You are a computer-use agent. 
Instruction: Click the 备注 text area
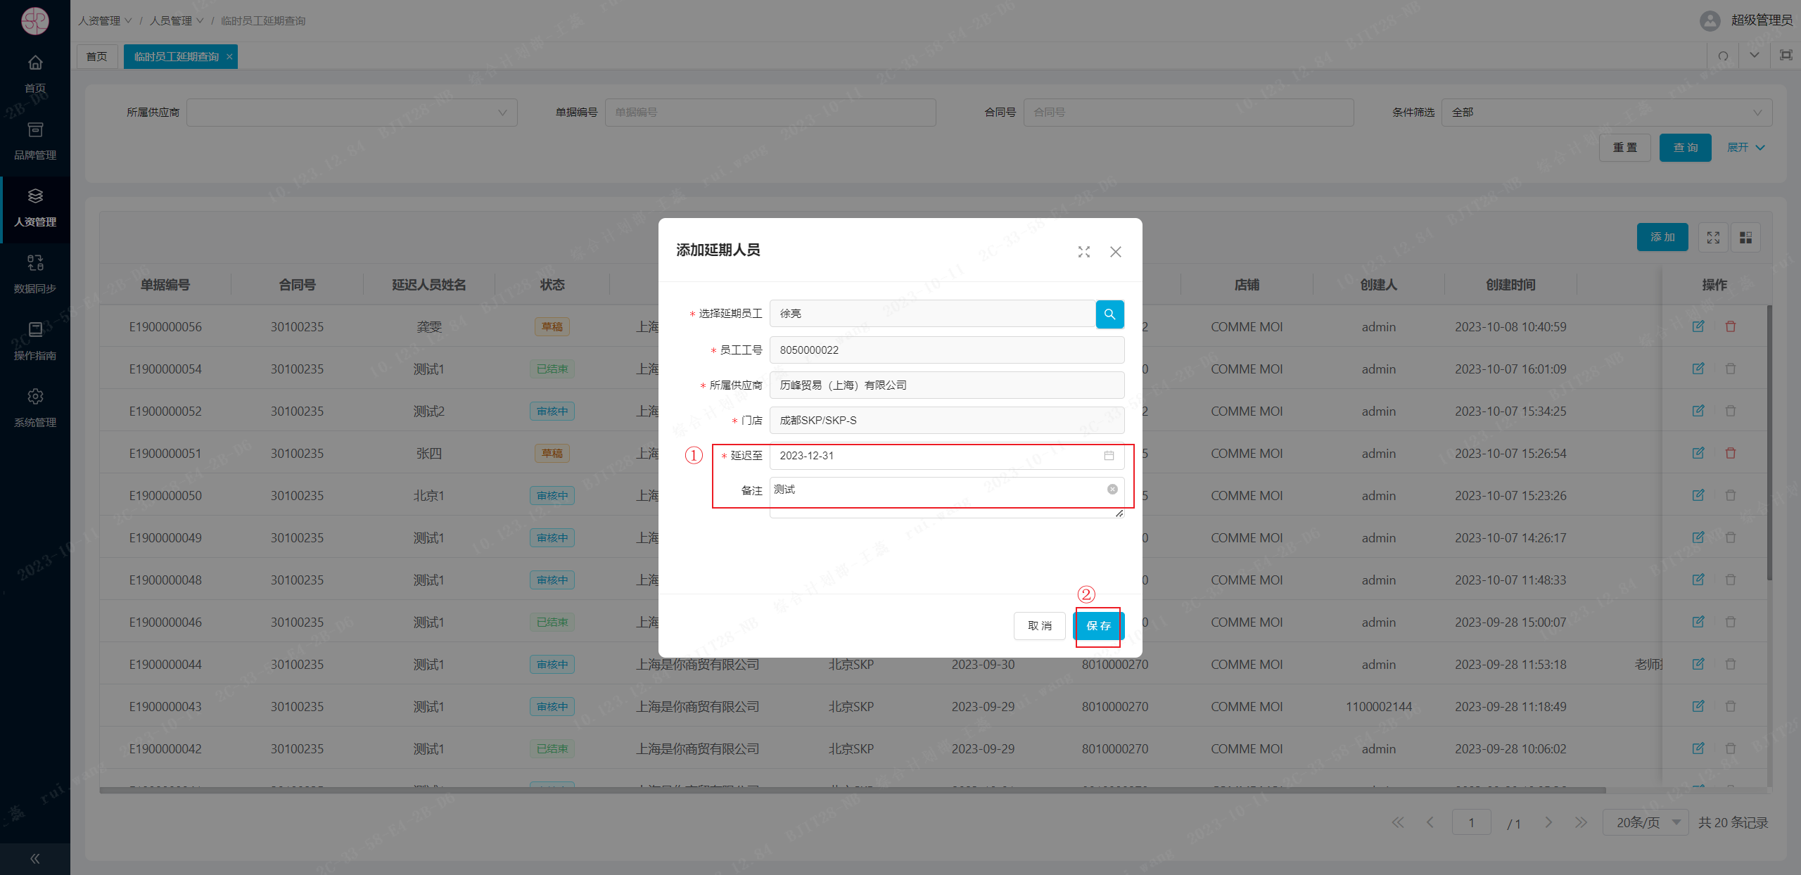(947, 497)
